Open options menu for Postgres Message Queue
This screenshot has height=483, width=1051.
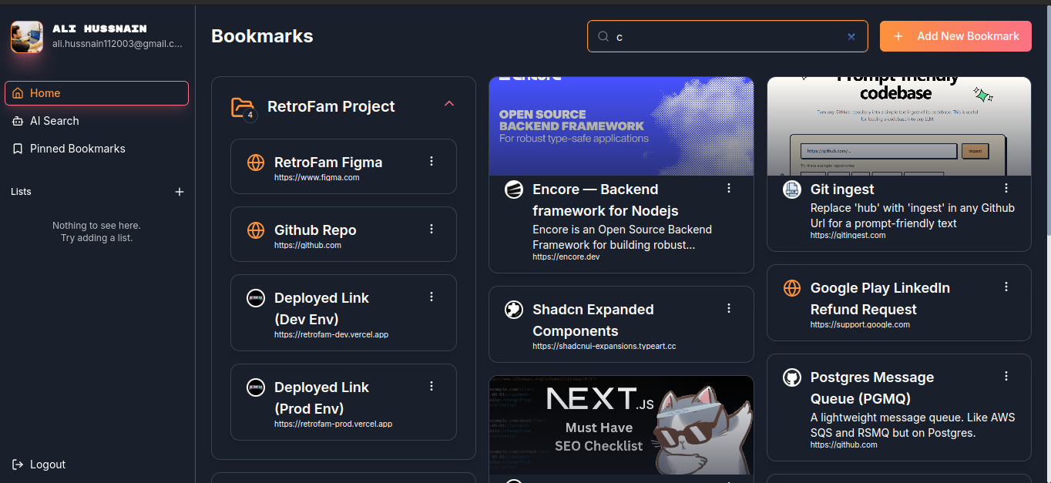point(1006,376)
